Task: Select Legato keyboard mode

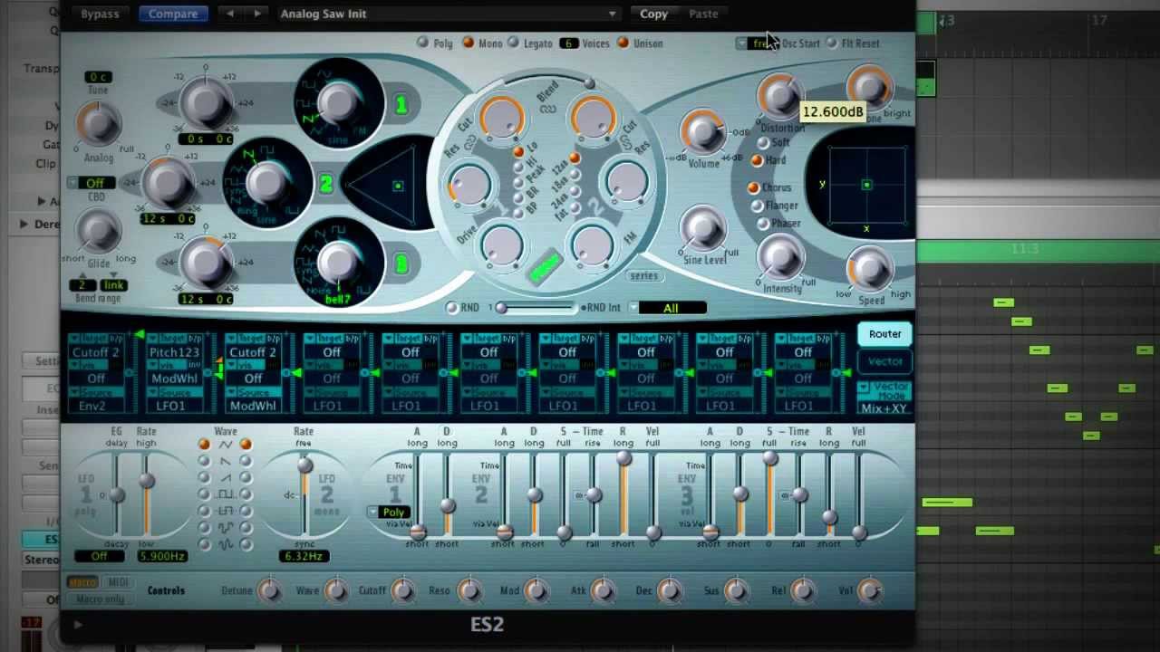Action: 514,43
